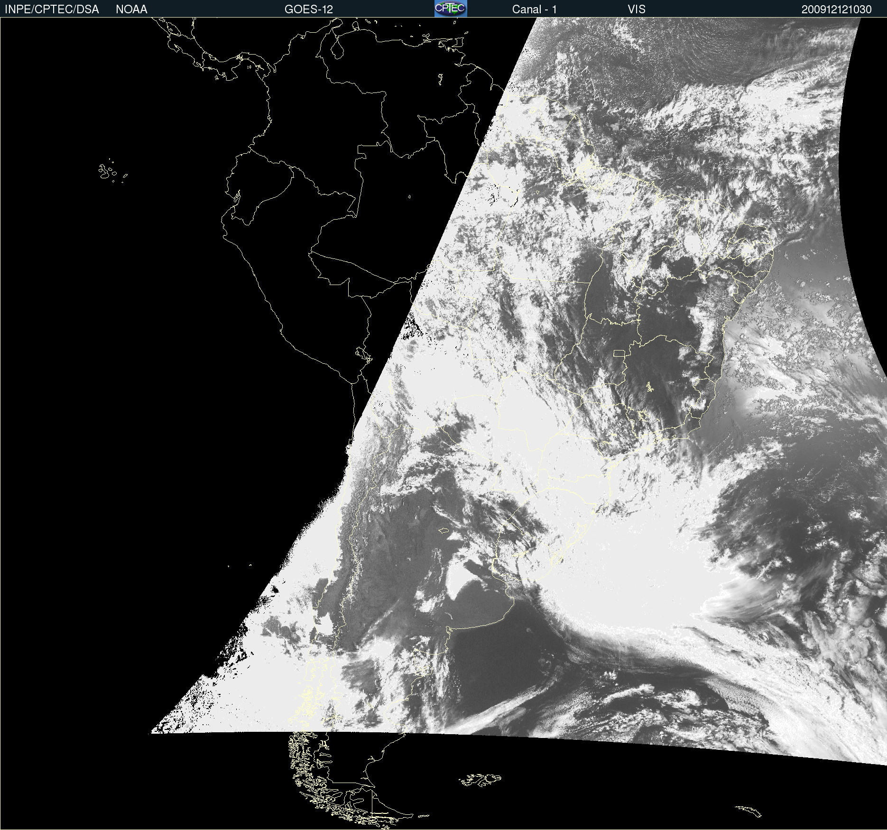
Task: Select the INPE/CPTEC/DSA header text
Action: pos(52,9)
